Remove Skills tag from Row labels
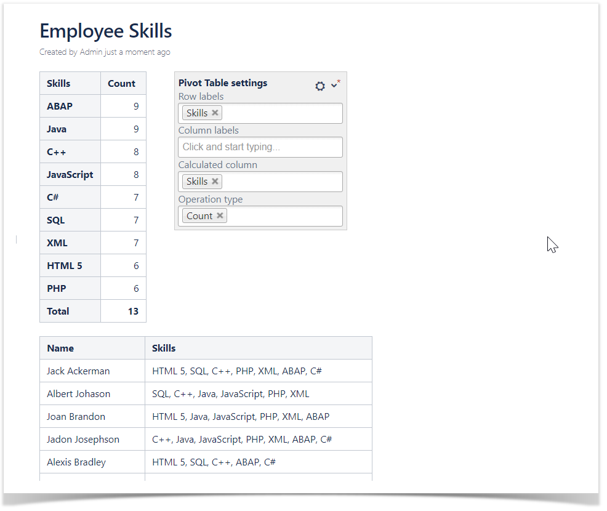Viewport: 607px width, 511px height. pos(215,113)
